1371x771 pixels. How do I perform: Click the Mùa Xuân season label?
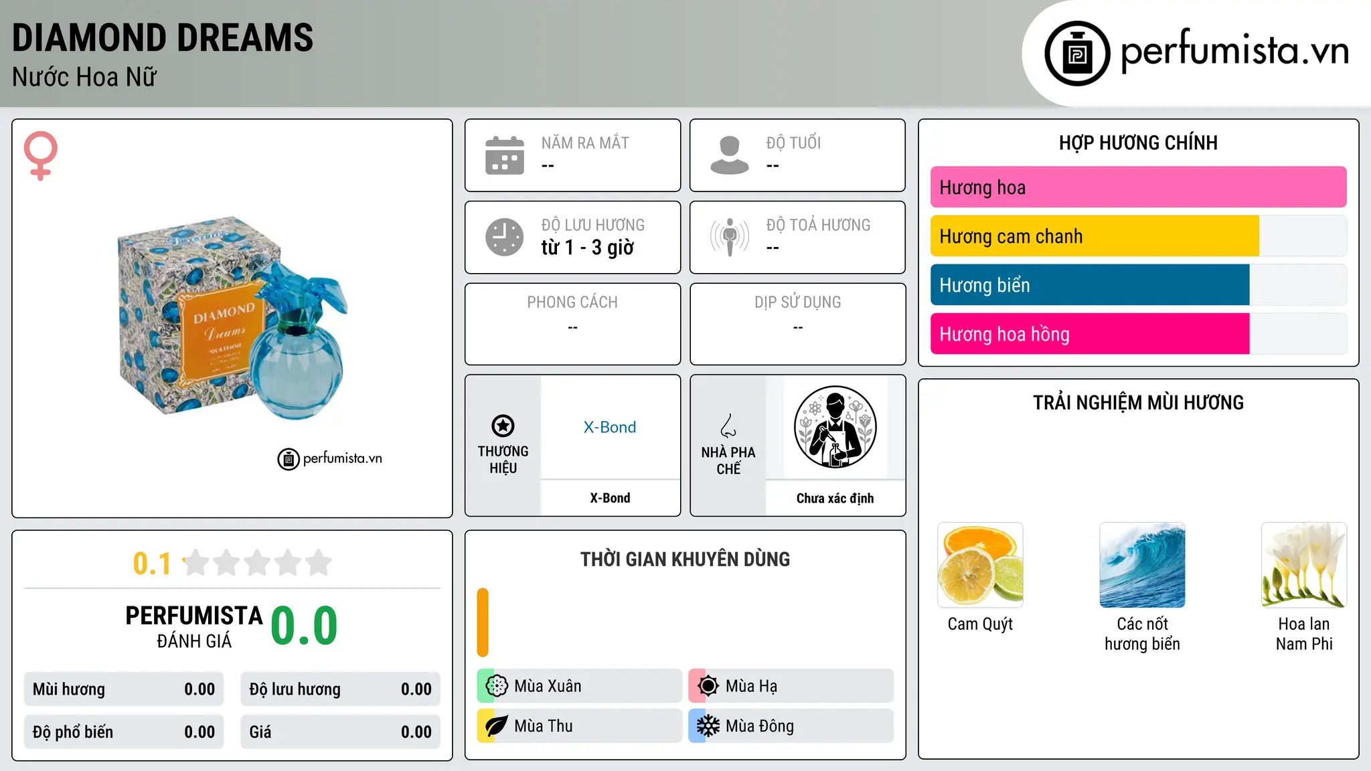click(x=548, y=686)
